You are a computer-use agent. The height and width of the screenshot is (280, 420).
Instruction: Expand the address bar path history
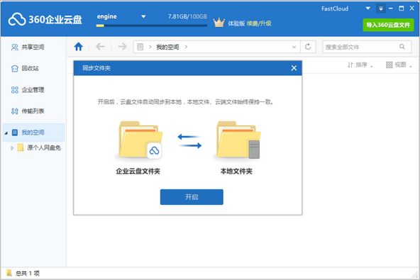point(294,47)
